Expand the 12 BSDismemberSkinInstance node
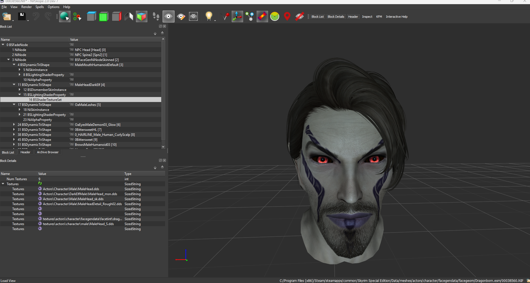 (20, 90)
